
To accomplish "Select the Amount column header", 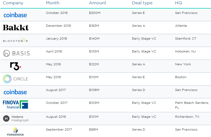I will click(97, 3).
